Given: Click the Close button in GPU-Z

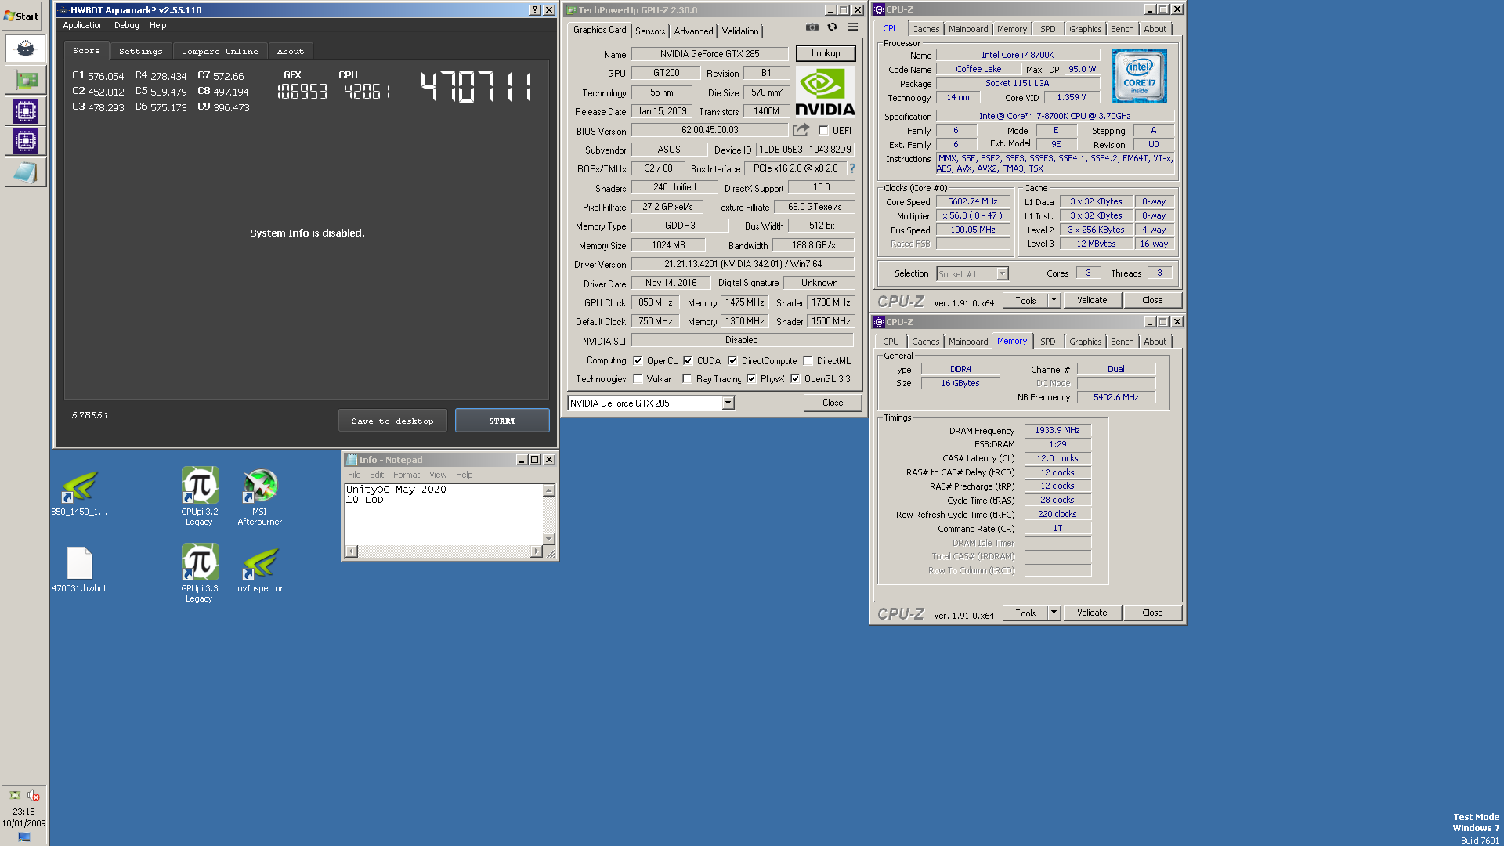Looking at the screenshot, I should coord(833,403).
